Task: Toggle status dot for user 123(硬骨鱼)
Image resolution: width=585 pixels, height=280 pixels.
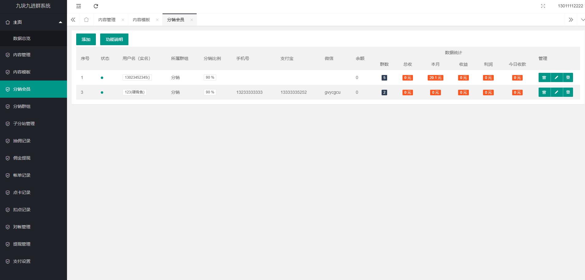Action: (102, 93)
